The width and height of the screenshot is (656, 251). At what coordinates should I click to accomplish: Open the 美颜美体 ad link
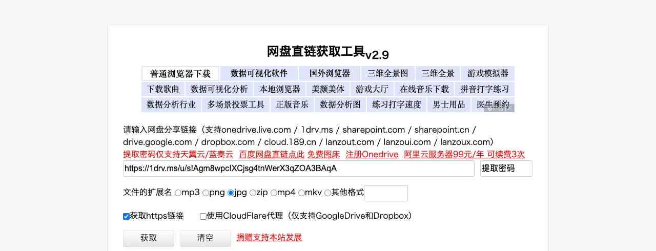pos(329,89)
